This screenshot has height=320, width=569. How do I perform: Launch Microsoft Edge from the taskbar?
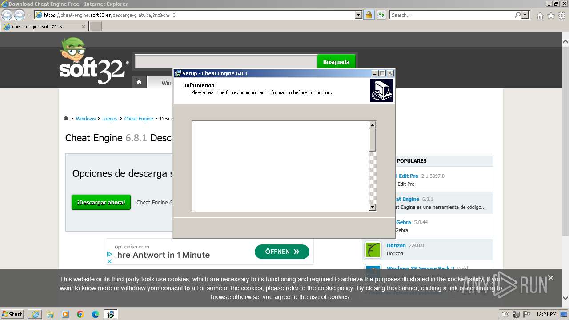coord(96,314)
